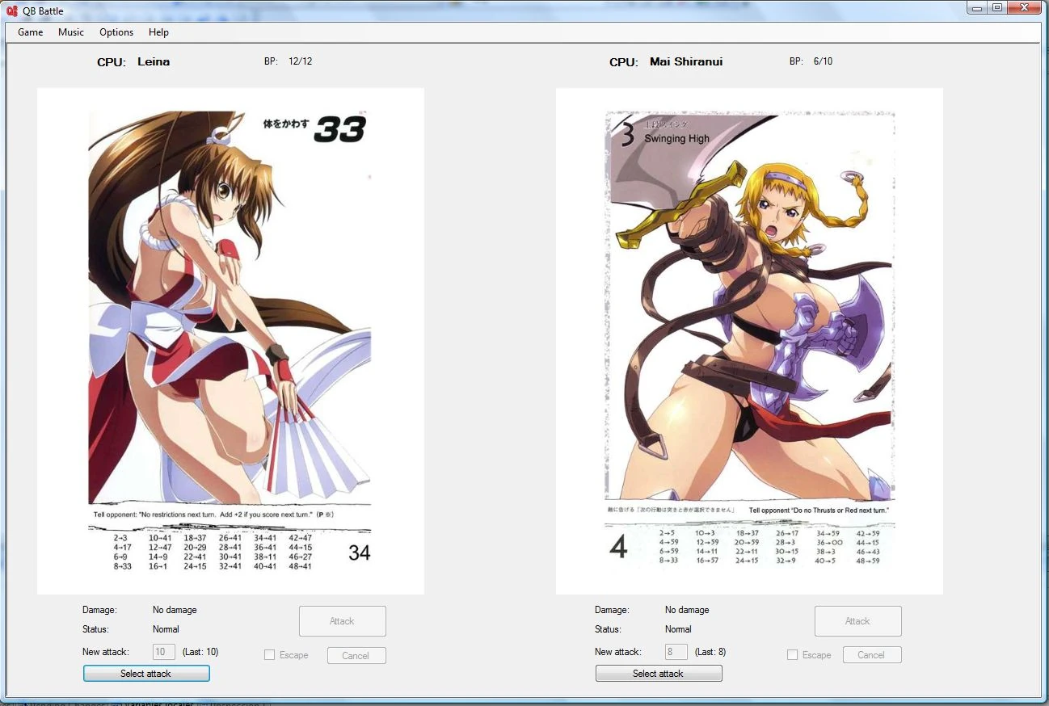Click the card image numbered 33
Viewport: 1049px width, 706px height.
[x=230, y=342]
